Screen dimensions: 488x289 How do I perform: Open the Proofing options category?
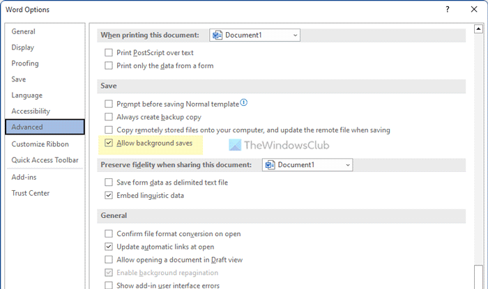tap(25, 63)
